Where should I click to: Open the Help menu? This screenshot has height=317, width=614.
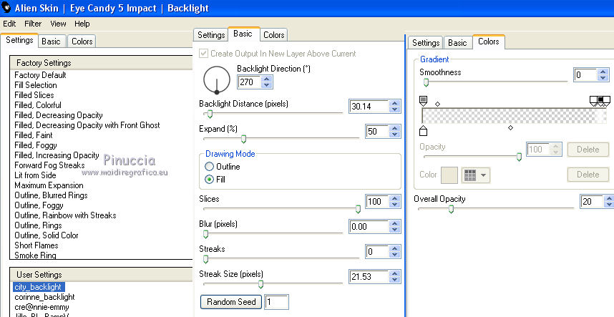[82, 24]
